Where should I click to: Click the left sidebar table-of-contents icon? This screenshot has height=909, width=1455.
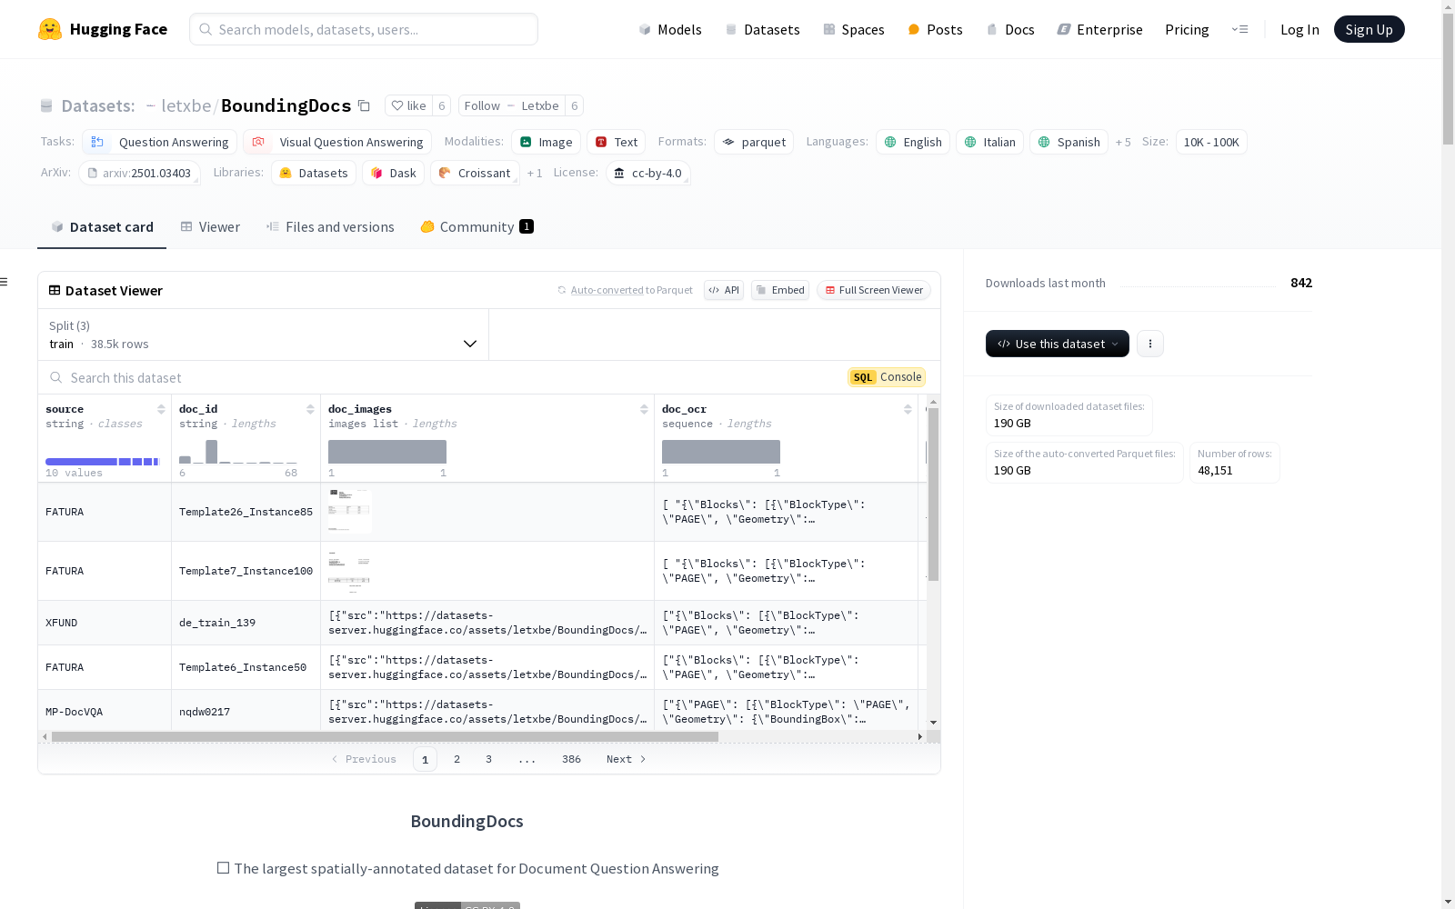(4, 282)
